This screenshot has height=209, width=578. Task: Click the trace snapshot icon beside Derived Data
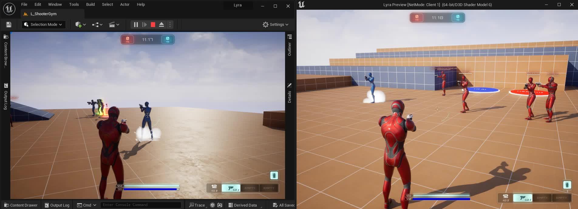220,205
